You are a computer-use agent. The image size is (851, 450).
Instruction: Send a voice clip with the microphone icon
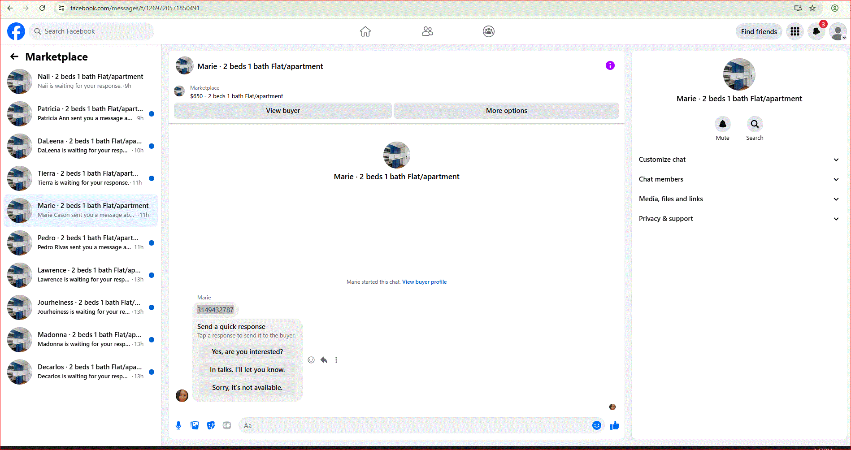click(x=178, y=425)
